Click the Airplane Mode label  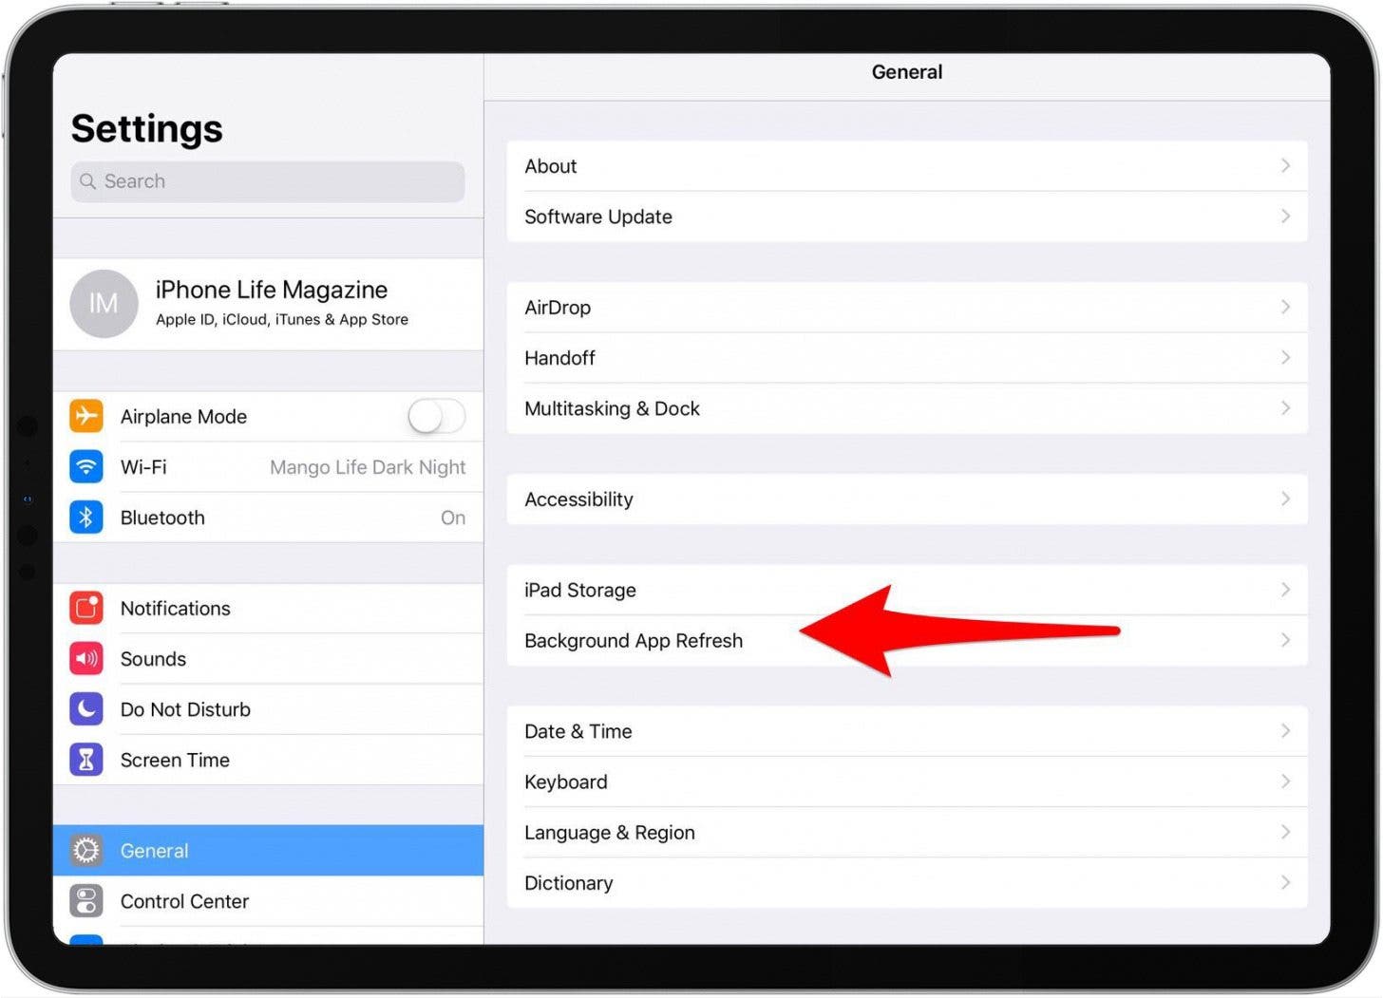[183, 416]
